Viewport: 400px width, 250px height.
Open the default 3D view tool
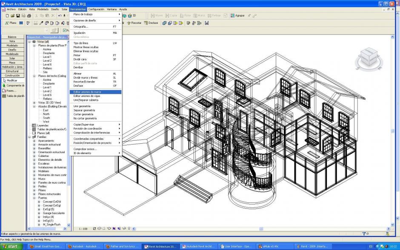(x=132, y=16)
